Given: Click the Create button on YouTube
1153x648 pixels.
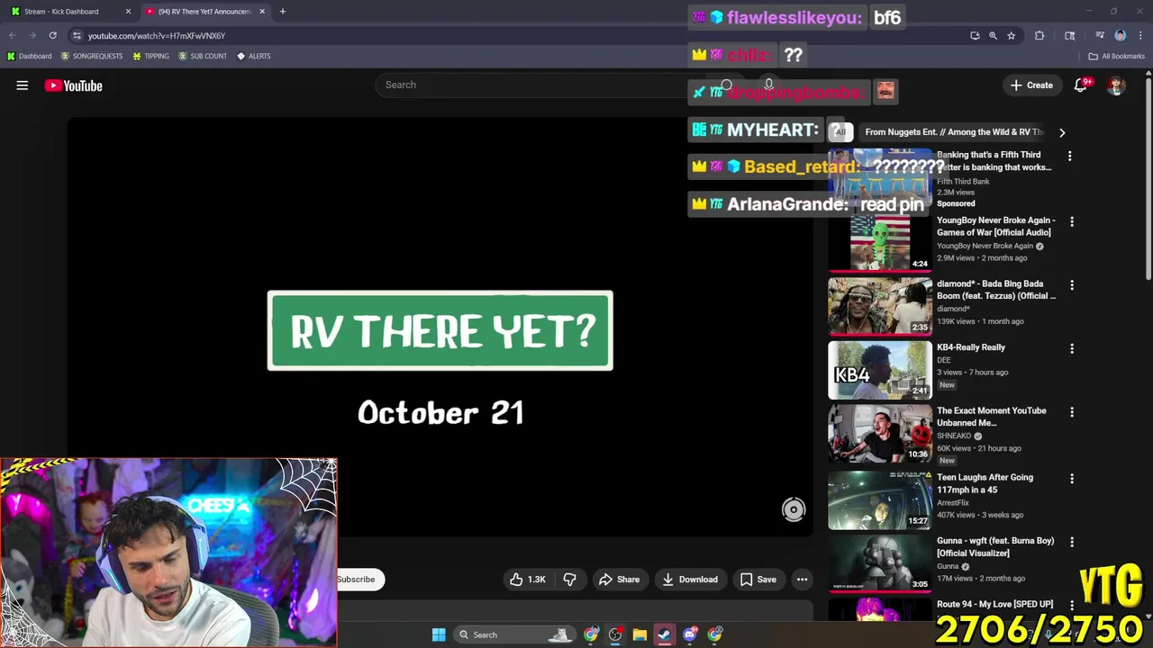Looking at the screenshot, I should [1031, 85].
